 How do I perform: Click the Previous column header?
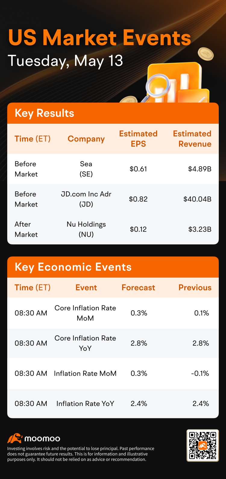195,288
